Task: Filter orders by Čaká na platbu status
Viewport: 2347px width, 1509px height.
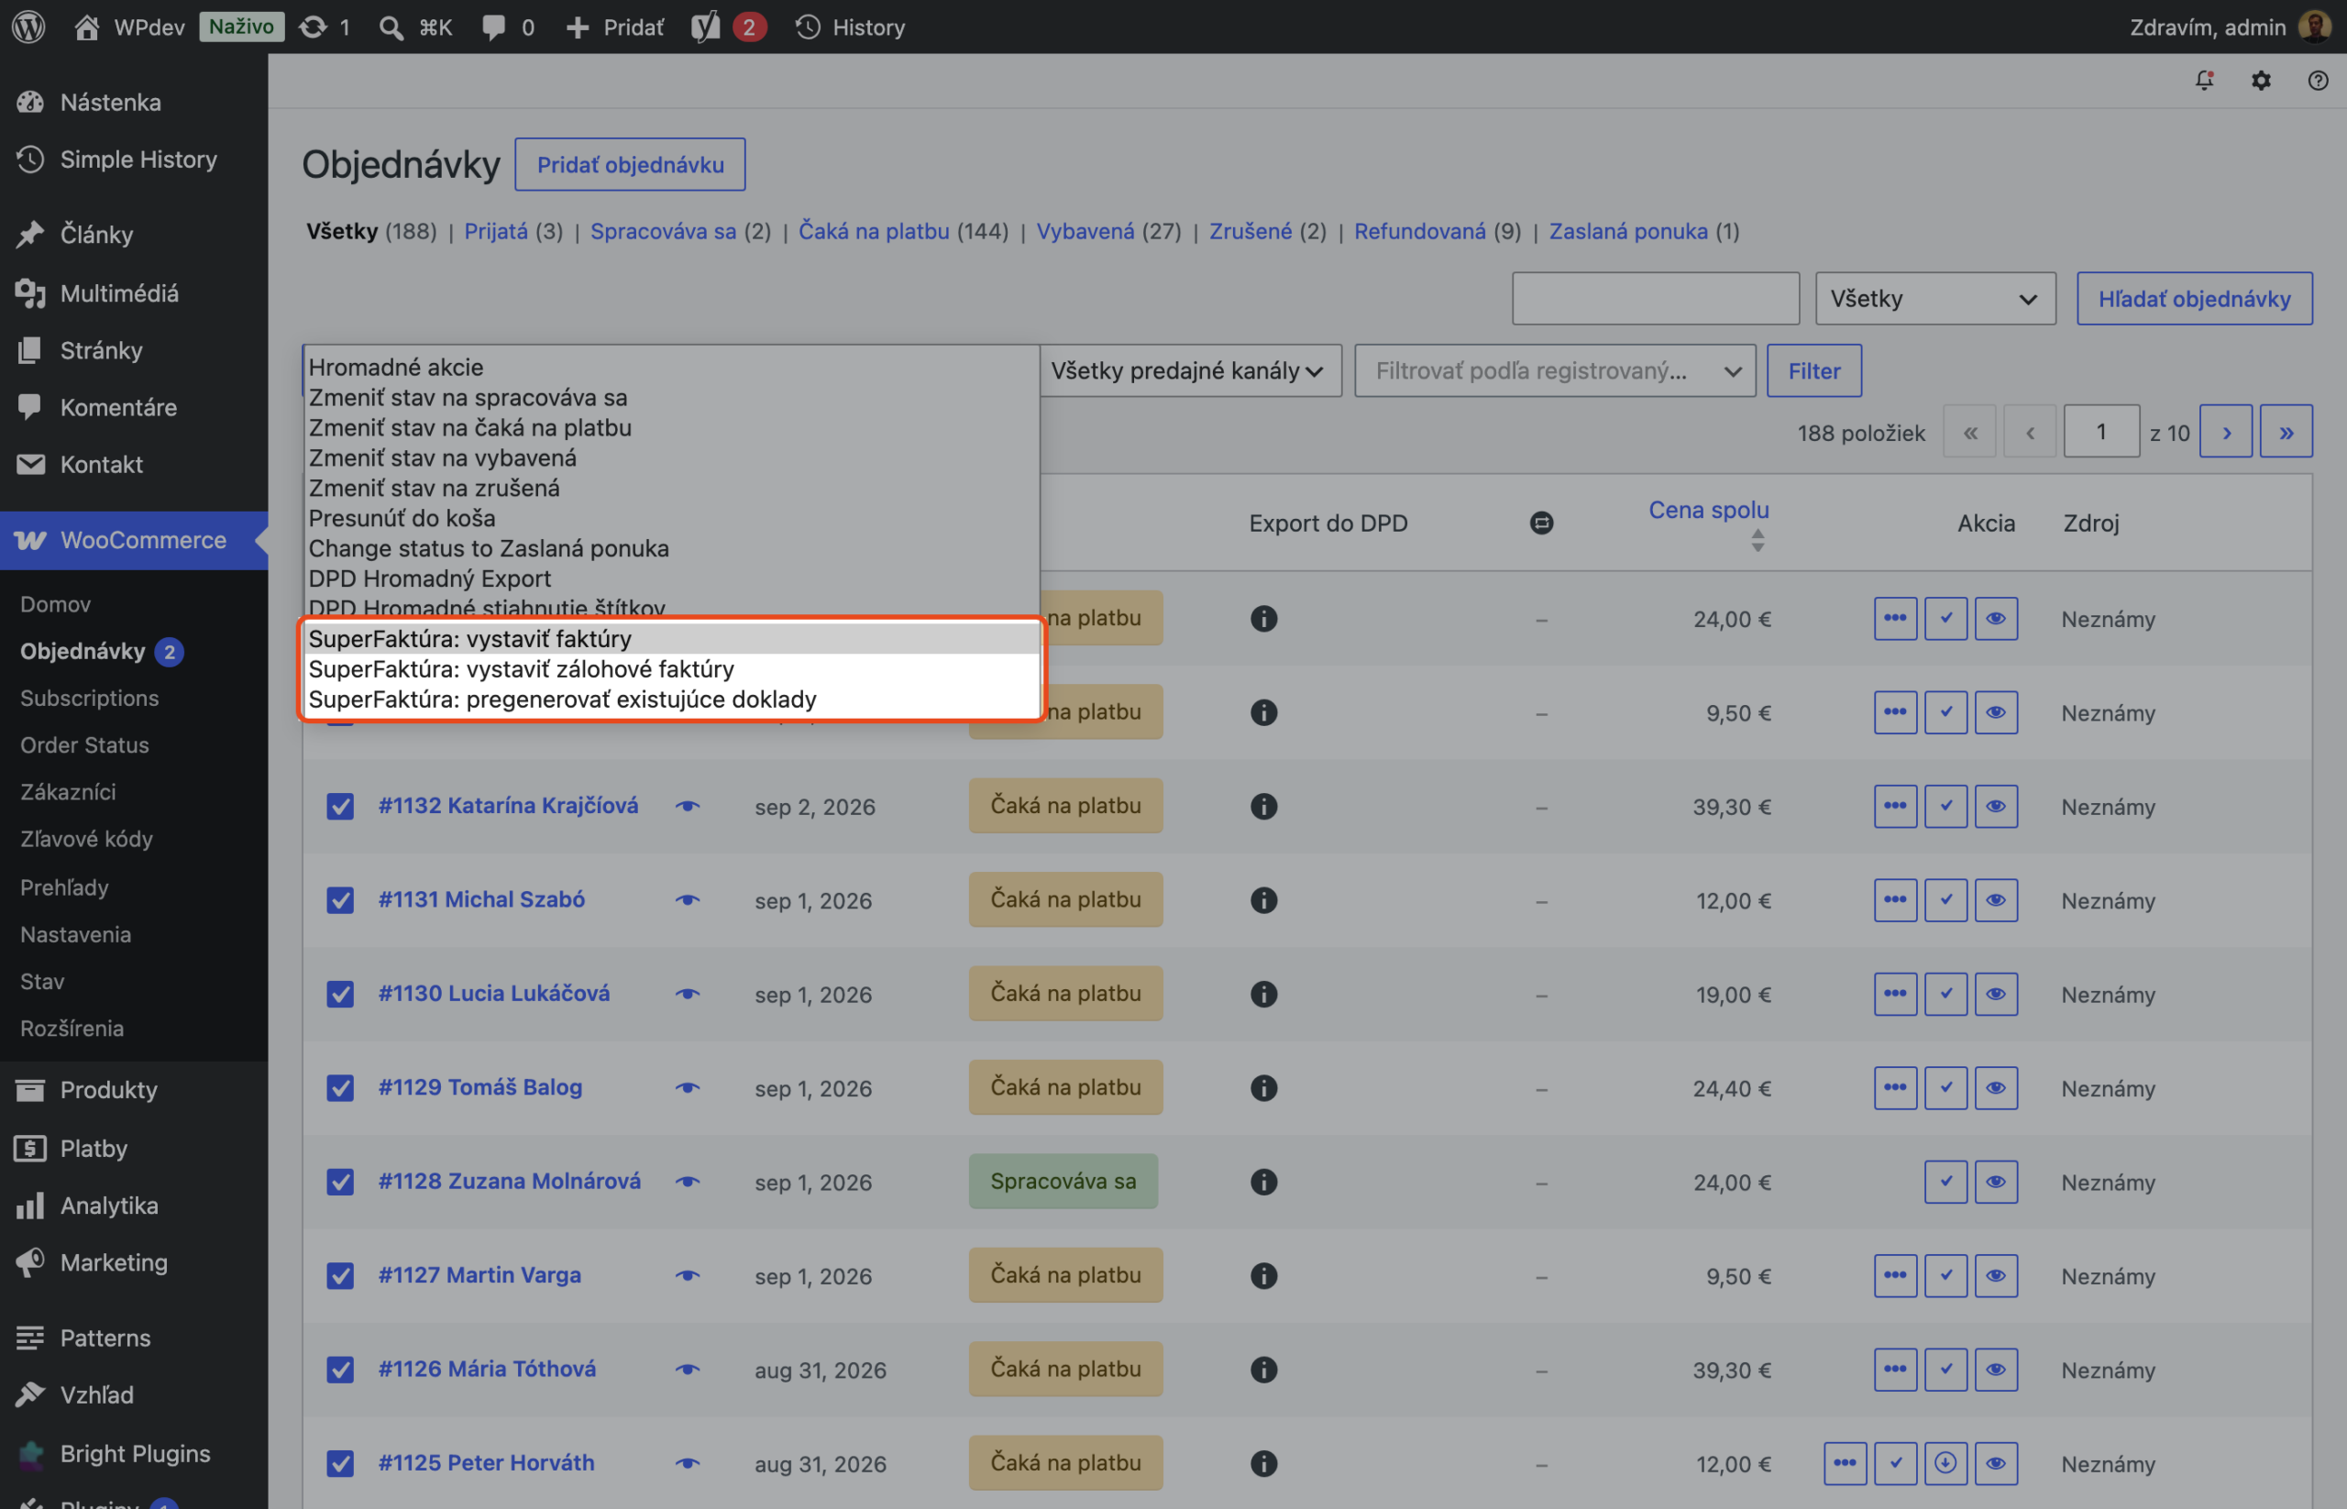Action: 873,231
